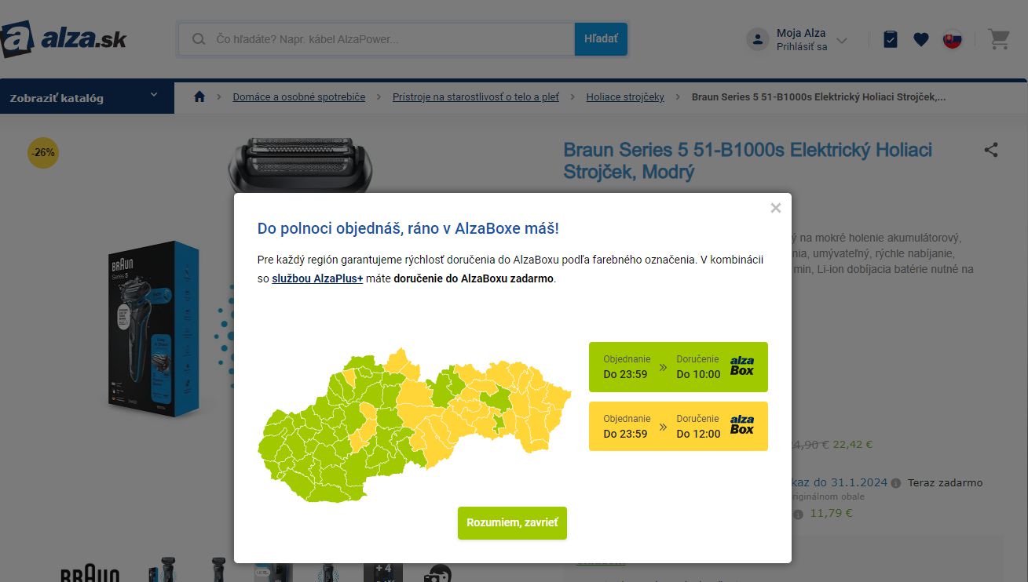Change country via Slovak flag icon

click(x=953, y=39)
